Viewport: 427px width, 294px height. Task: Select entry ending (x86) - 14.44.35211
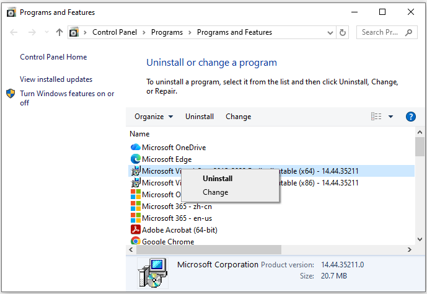coord(271,182)
